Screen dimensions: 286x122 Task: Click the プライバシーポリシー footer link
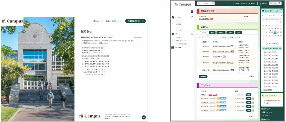coord(124,114)
